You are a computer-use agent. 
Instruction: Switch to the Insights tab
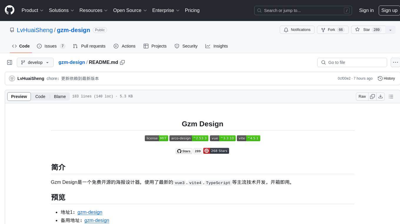pyautogui.click(x=216, y=46)
